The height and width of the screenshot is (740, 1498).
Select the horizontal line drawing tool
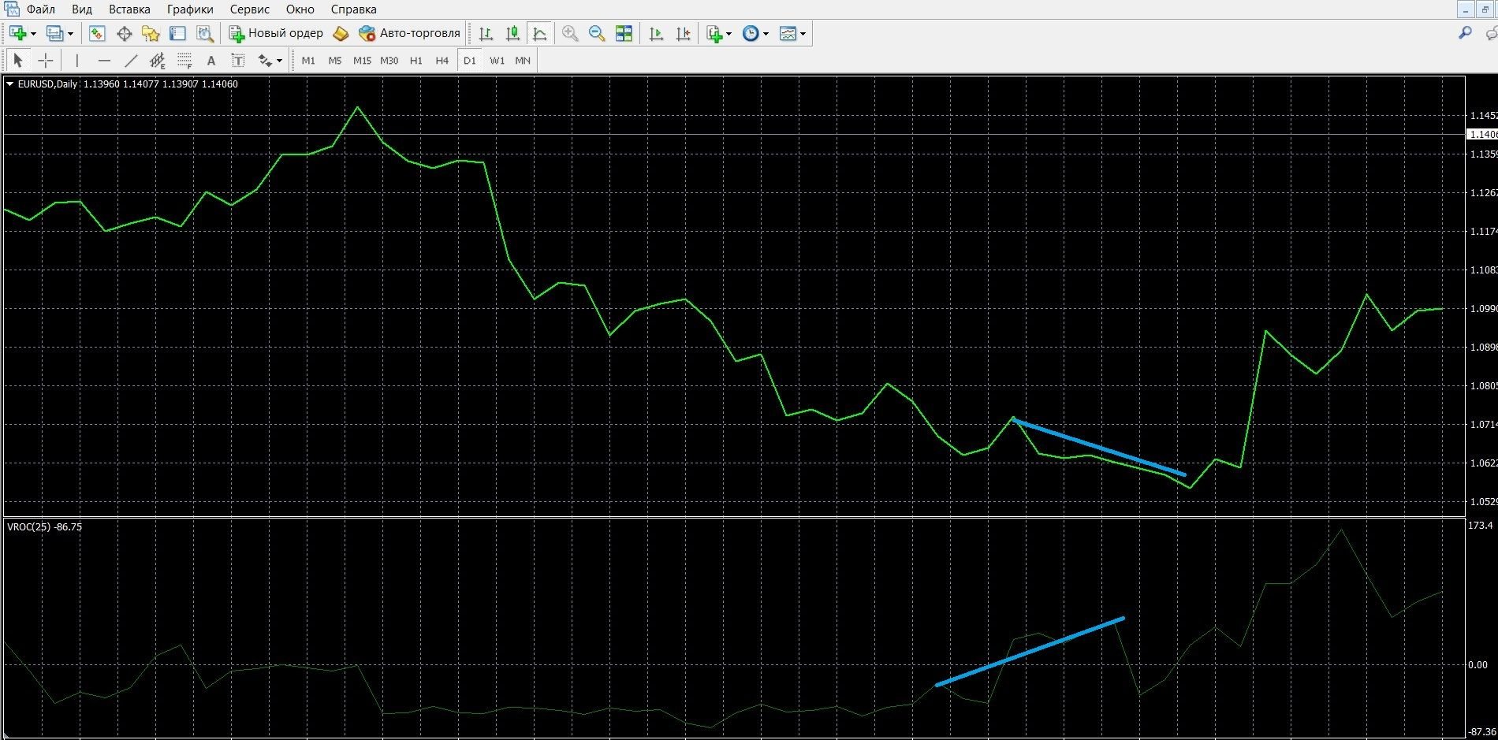[x=104, y=60]
